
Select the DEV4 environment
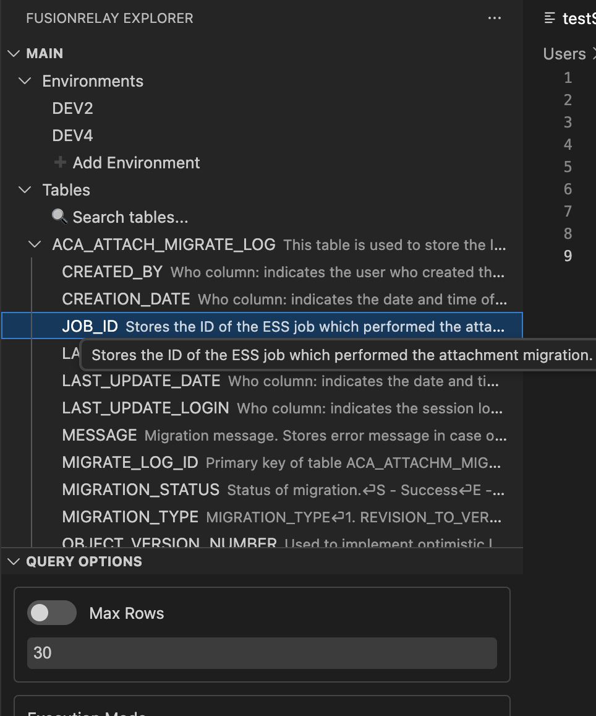[72, 136]
